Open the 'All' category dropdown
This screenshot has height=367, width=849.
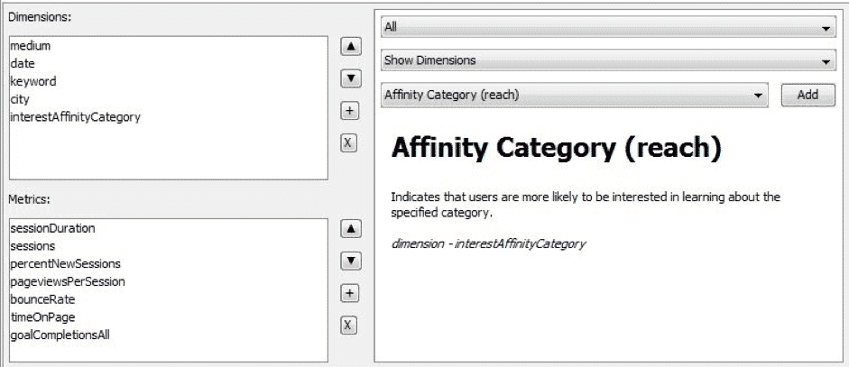[x=608, y=29]
